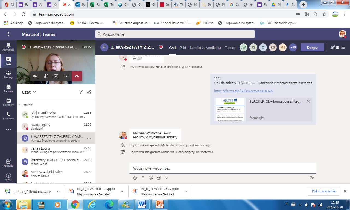Viewport: 350px width, 210px height.
Task: Open user profile avatar menu
Action: (342, 34)
